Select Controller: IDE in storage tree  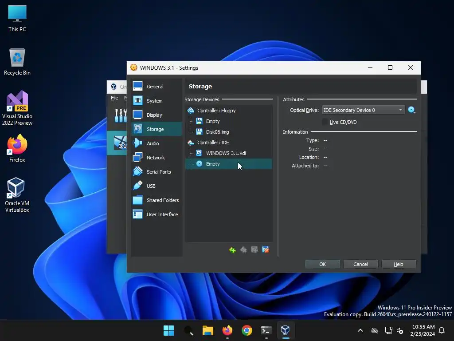pos(228,143)
